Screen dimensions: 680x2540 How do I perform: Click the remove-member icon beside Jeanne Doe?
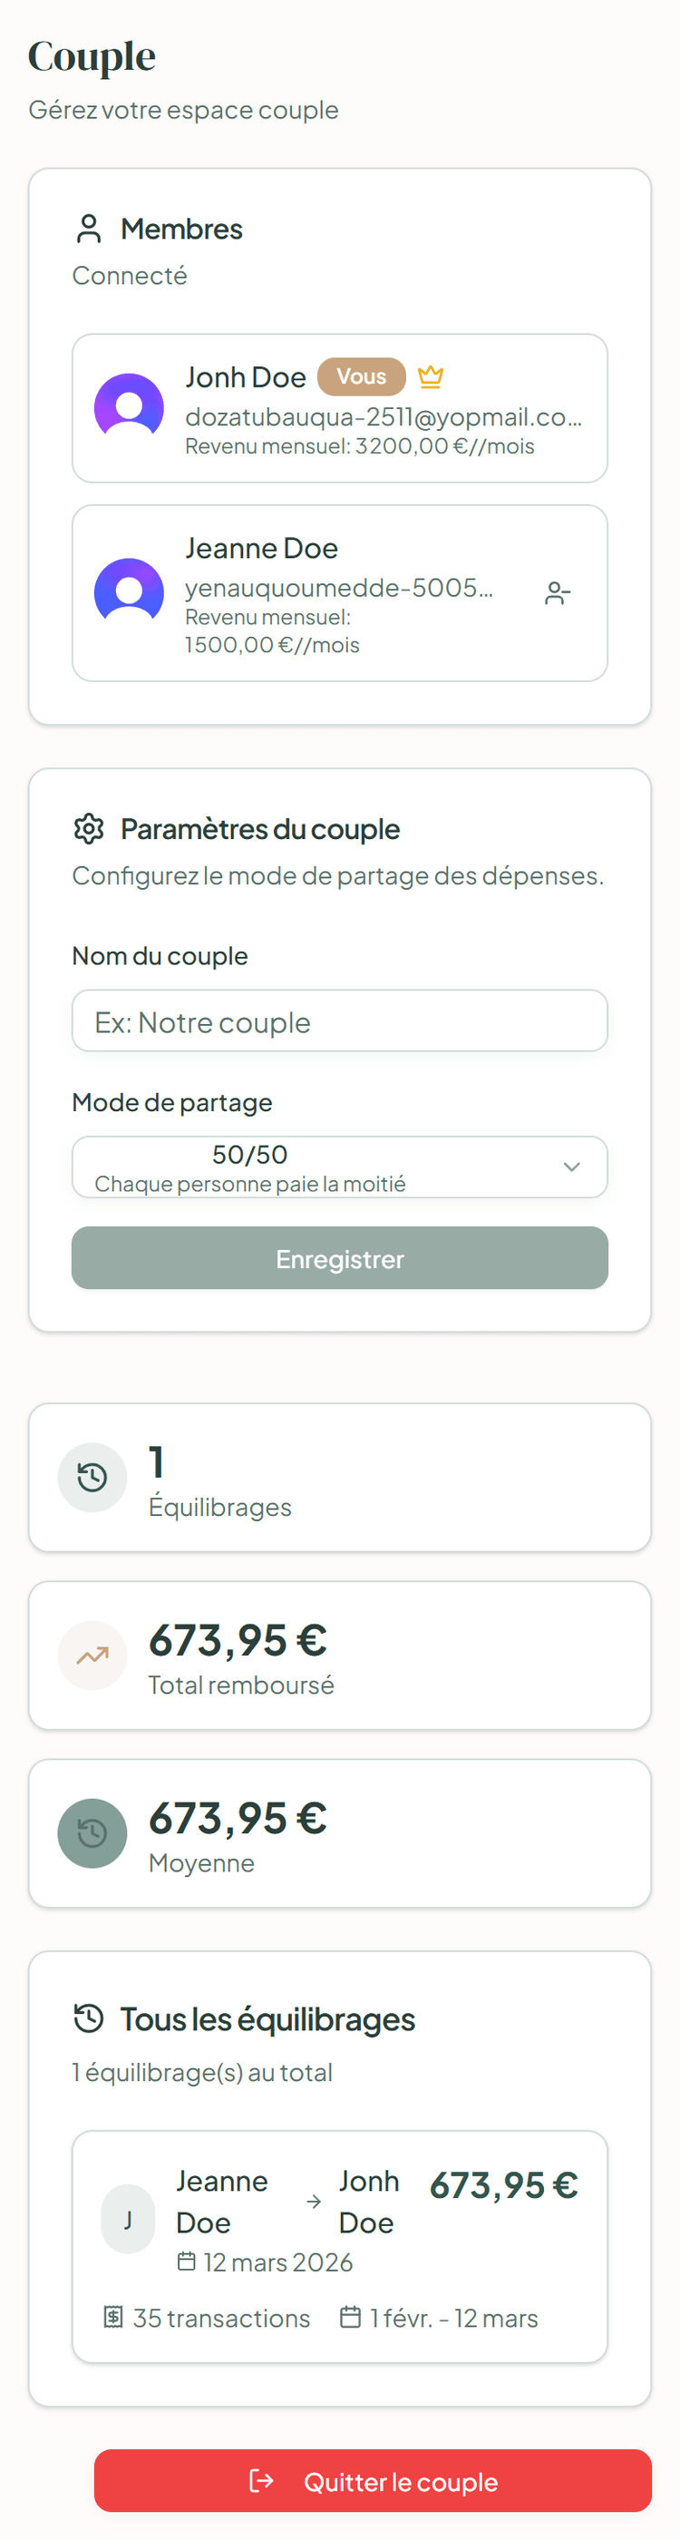click(558, 591)
